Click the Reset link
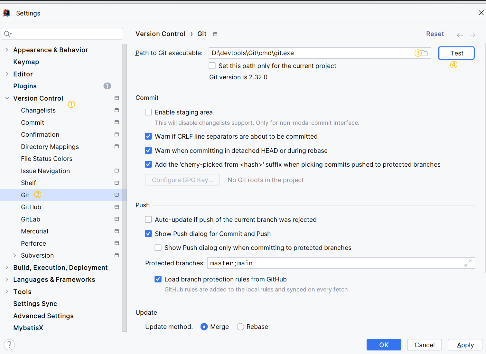 point(435,34)
